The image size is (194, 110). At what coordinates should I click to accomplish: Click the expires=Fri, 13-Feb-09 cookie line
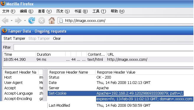pyautogui.click(x=145, y=99)
